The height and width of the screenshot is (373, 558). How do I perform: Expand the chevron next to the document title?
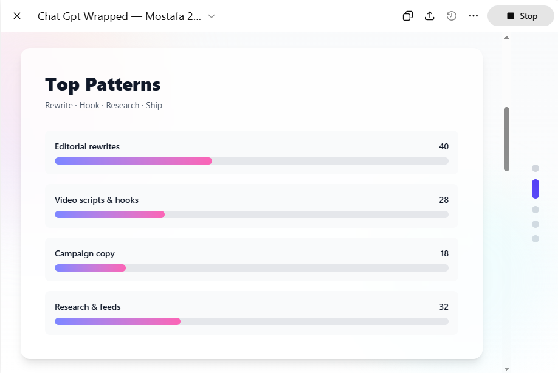[x=212, y=16]
